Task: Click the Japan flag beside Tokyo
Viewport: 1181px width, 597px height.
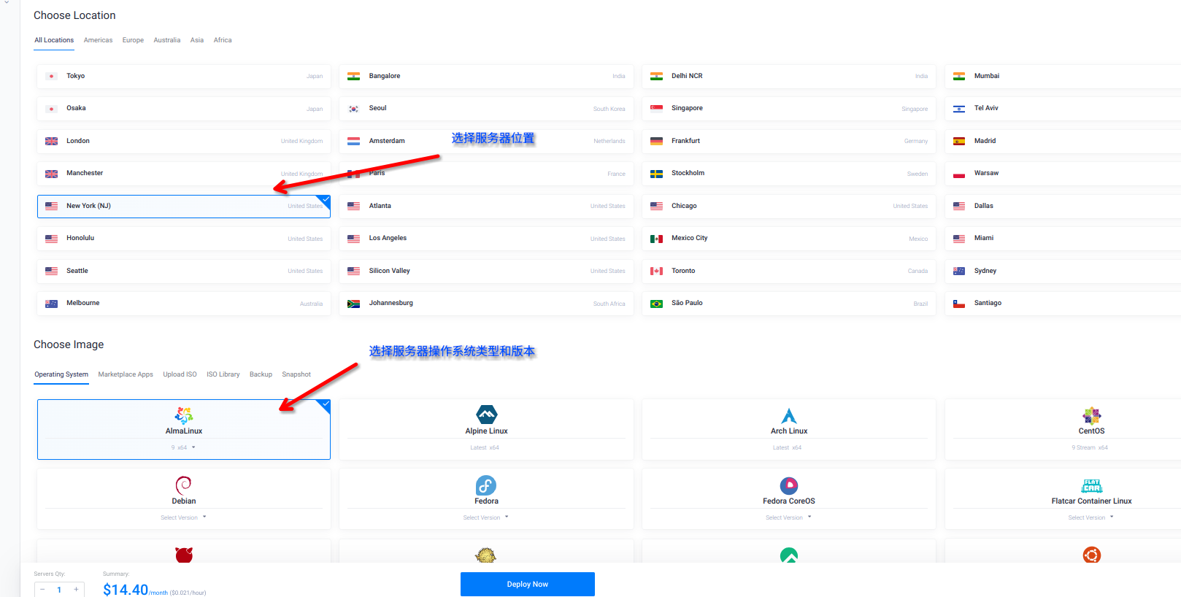Action: [x=51, y=76]
